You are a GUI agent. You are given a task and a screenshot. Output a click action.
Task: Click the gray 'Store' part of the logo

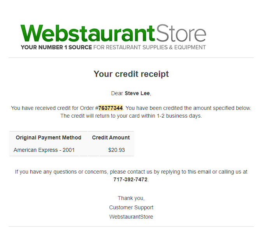[x=181, y=33]
